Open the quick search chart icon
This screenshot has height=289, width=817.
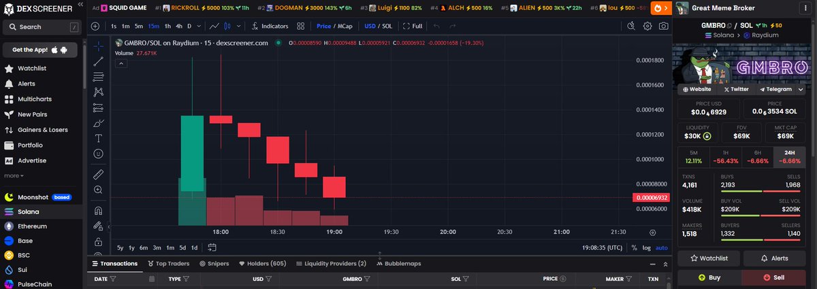[631, 26]
